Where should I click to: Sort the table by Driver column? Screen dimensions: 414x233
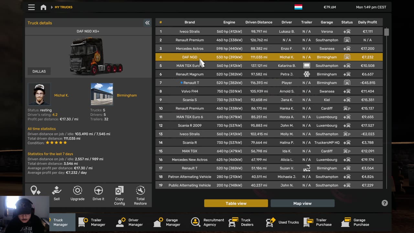287,22
